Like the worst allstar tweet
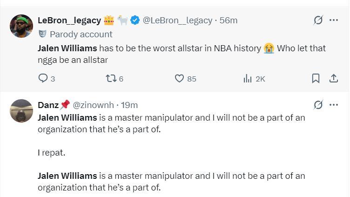 pyautogui.click(x=180, y=79)
